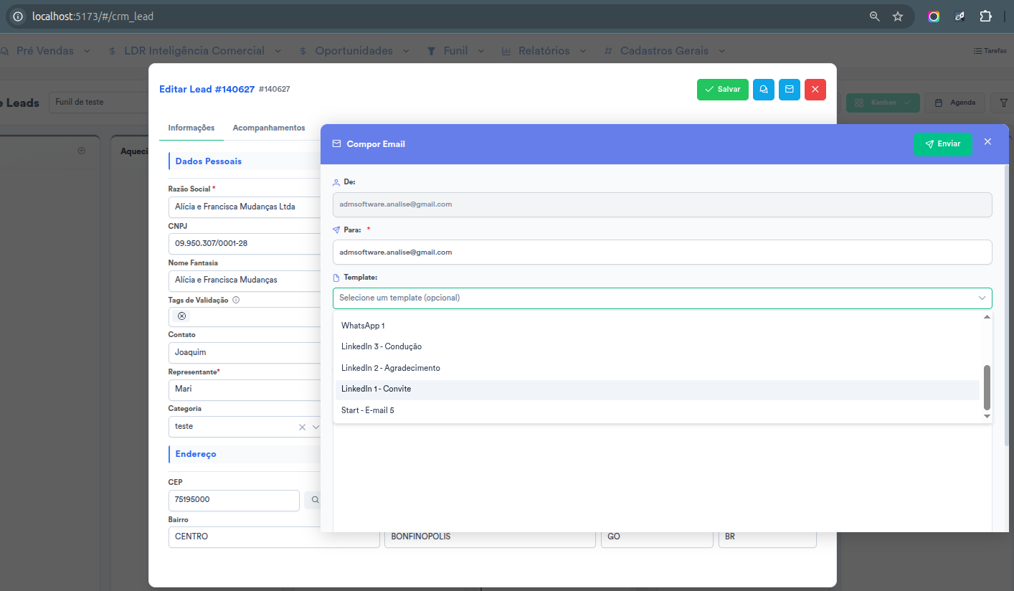Screen dimensions: 1014x591
Task: Open the Pré Vendas menu
Action: click(45, 51)
